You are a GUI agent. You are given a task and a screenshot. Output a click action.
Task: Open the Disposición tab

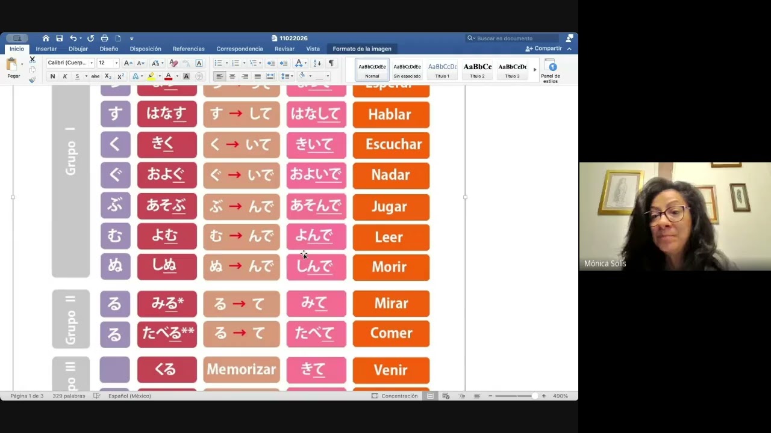coord(146,49)
